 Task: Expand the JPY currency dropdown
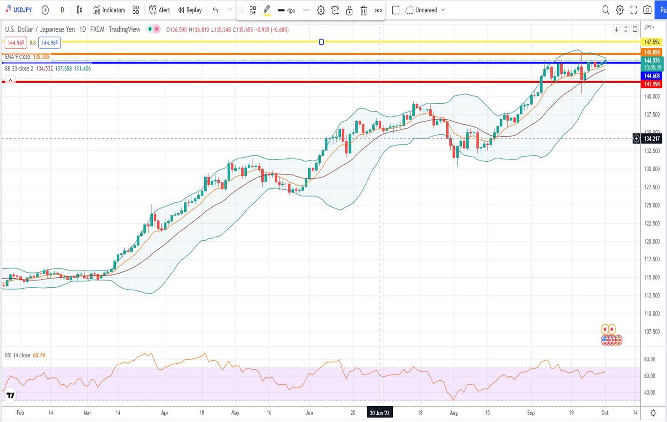[650, 27]
